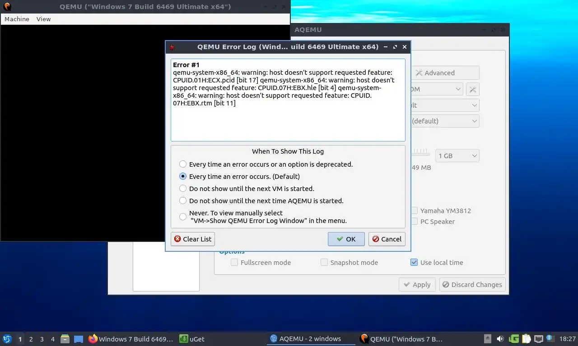The image size is (578, 346).
Task: Select 'Every time an error occurs. (Default)' radio
Action: pyautogui.click(x=183, y=177)
